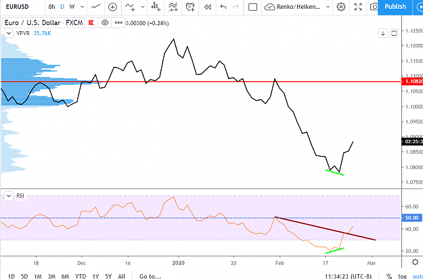
Task: Select the red horizontal line label 1.1082
Action: click(412, 81)
